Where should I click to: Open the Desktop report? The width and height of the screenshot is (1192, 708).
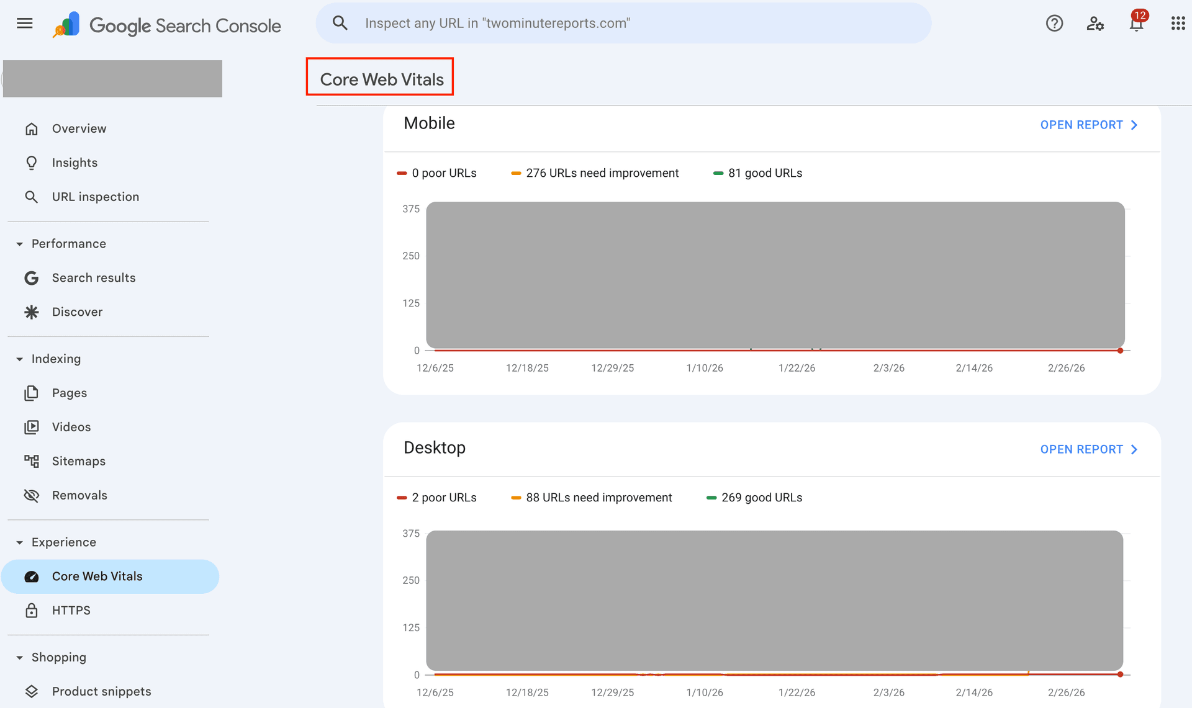(x=1088, y=449)
